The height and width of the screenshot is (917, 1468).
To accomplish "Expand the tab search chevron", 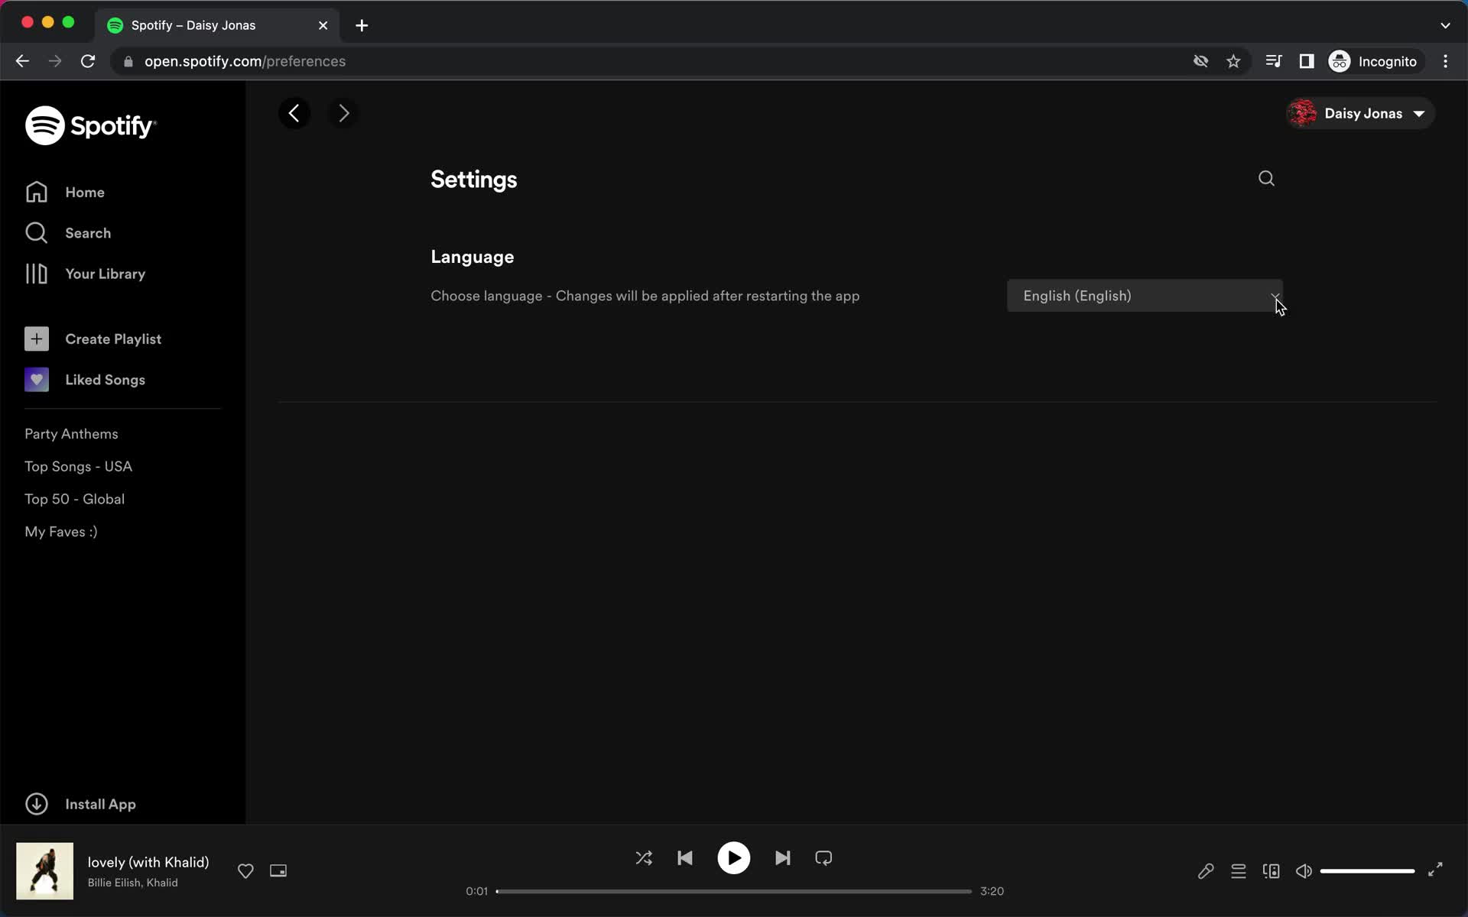I will (x=1445, y=25).
